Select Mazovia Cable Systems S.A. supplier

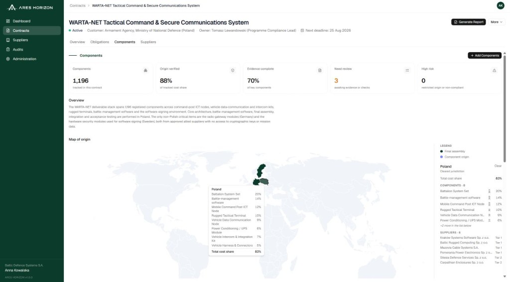[x=471, y=248]
